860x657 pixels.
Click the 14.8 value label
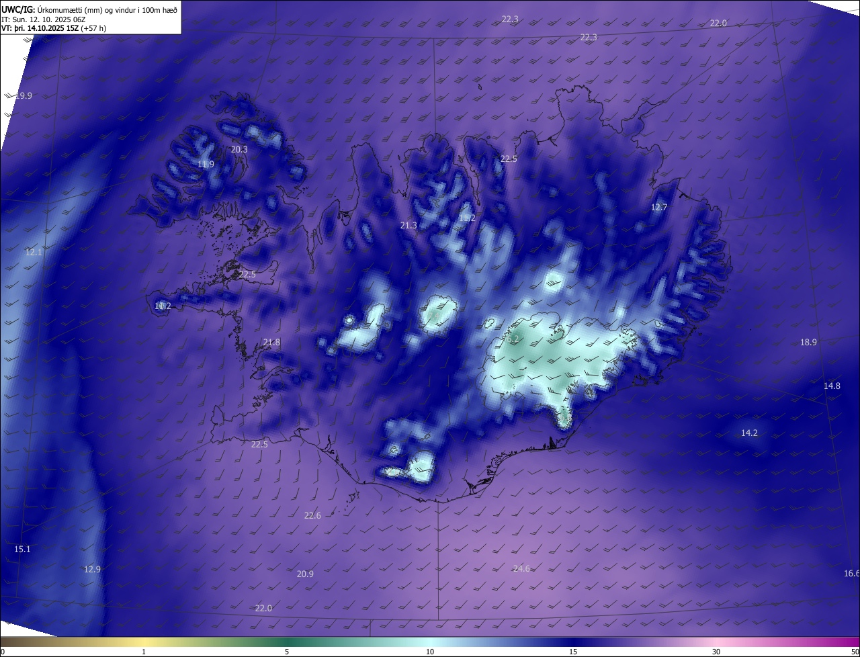point(832,386)
